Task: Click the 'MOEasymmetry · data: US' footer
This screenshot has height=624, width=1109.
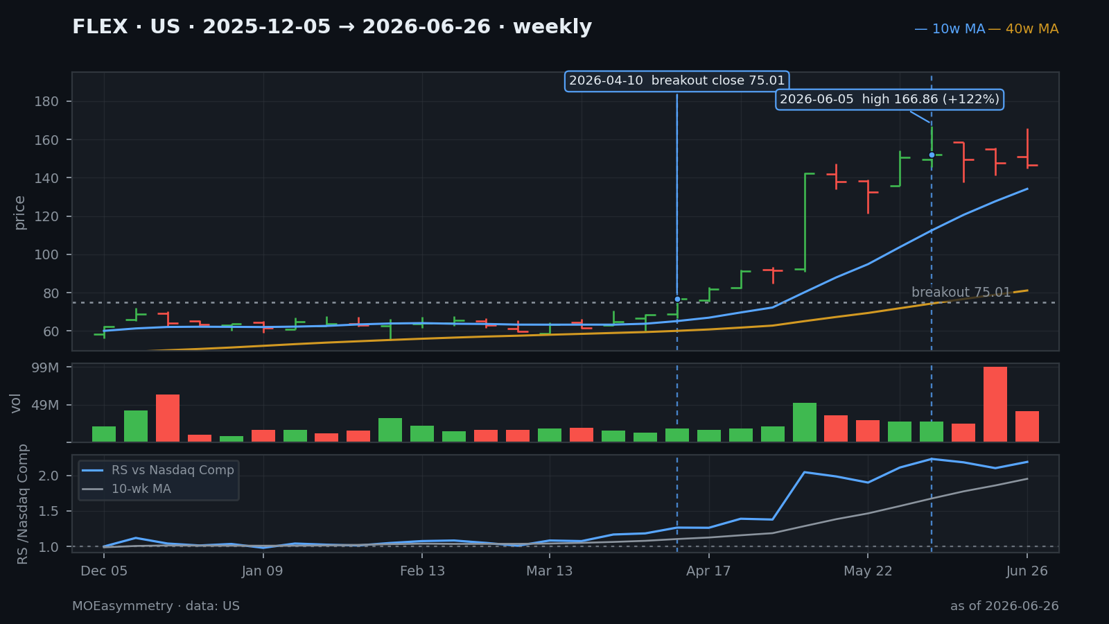Action: [x=156, y=606]
